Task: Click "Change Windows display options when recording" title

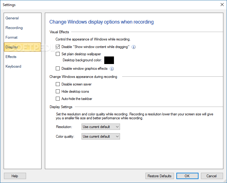Action: point(102,22)
